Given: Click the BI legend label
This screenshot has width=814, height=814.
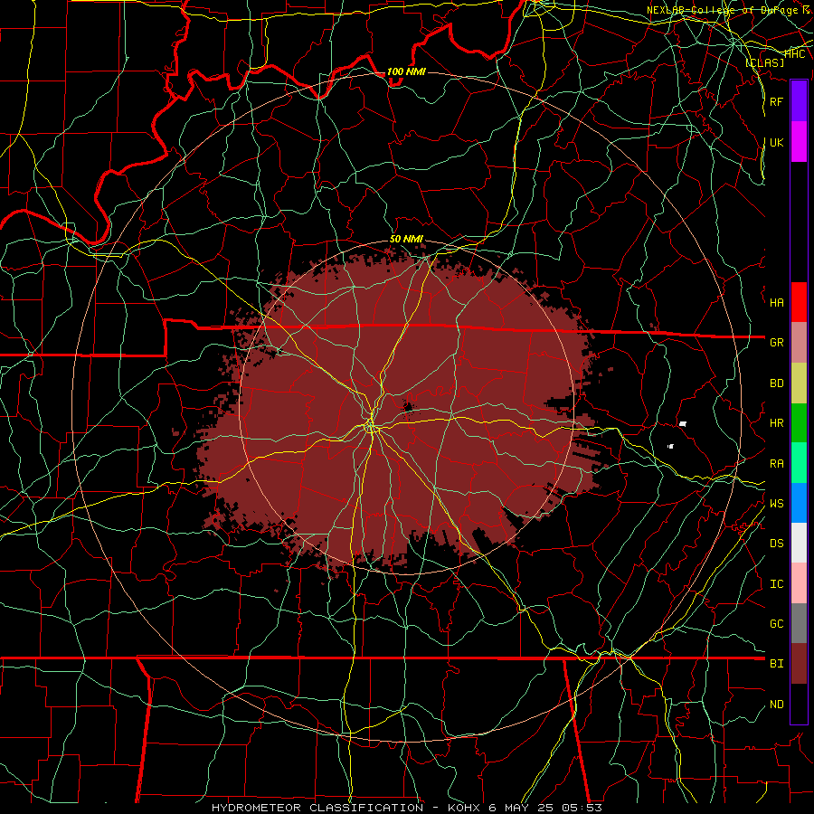Looking at the screenshot, I should pos(776,664).
